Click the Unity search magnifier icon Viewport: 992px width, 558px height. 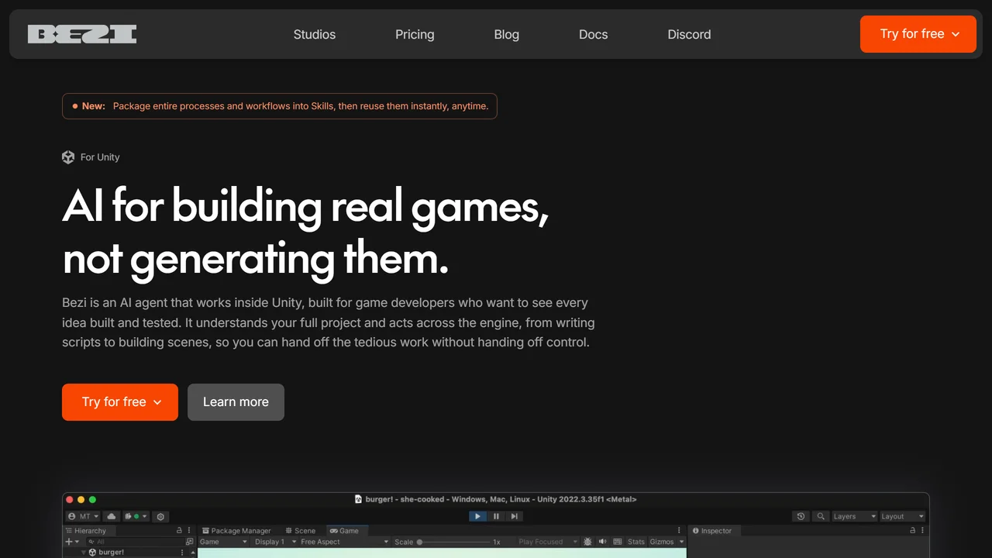point(821,516)
